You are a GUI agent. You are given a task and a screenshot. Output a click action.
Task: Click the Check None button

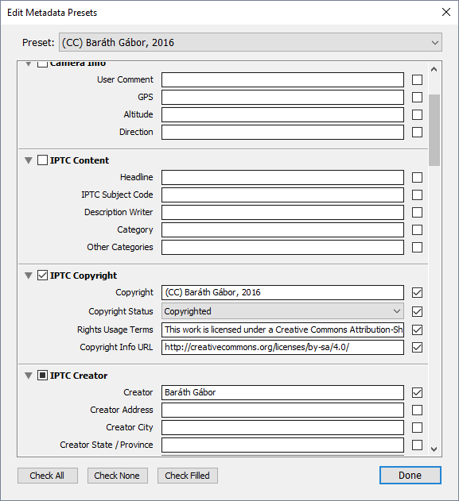click(x=118, y=476)
